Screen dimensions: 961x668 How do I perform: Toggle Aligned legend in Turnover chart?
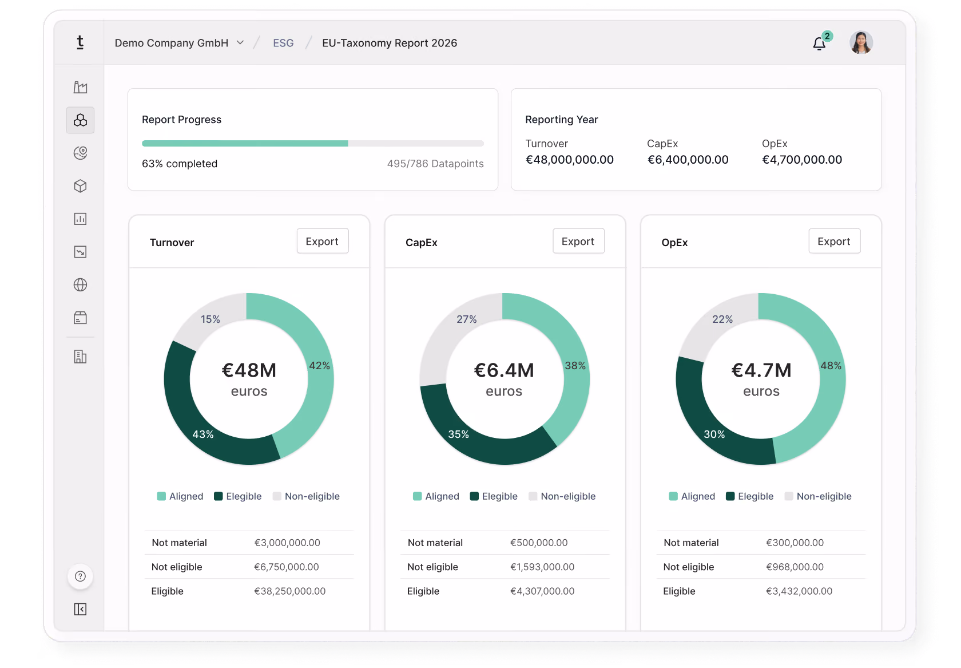point(180,496)
